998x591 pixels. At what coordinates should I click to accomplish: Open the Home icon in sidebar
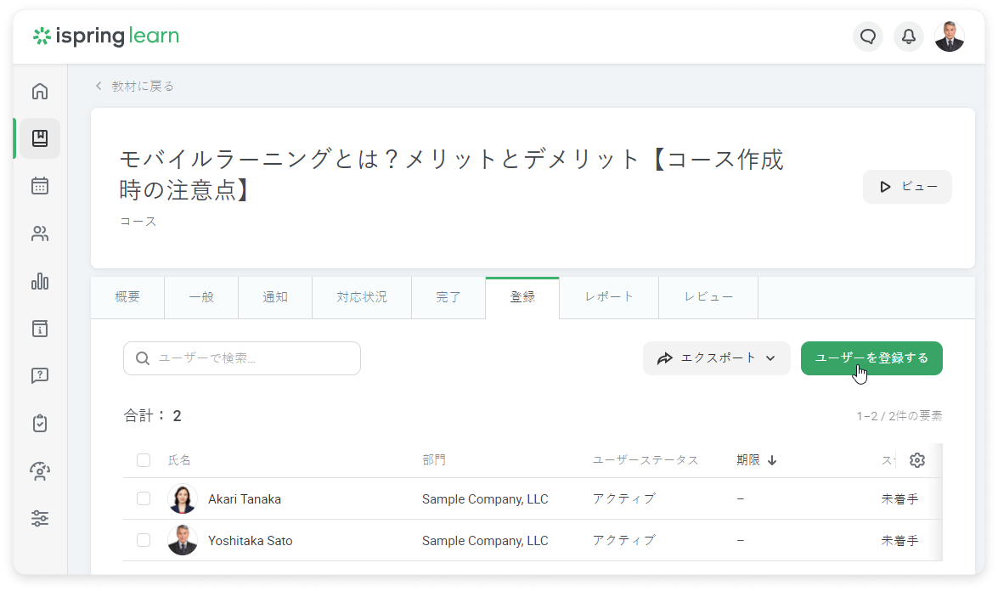(x=40, y=92)
